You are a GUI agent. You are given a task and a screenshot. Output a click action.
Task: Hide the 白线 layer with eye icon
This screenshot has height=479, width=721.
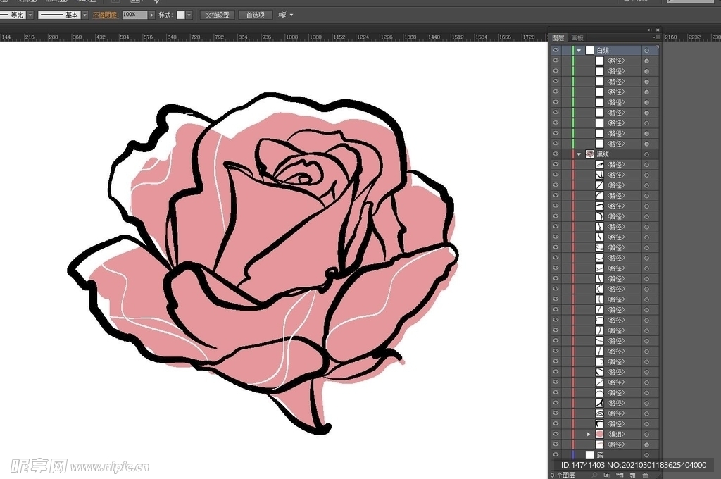coord(556,51)
